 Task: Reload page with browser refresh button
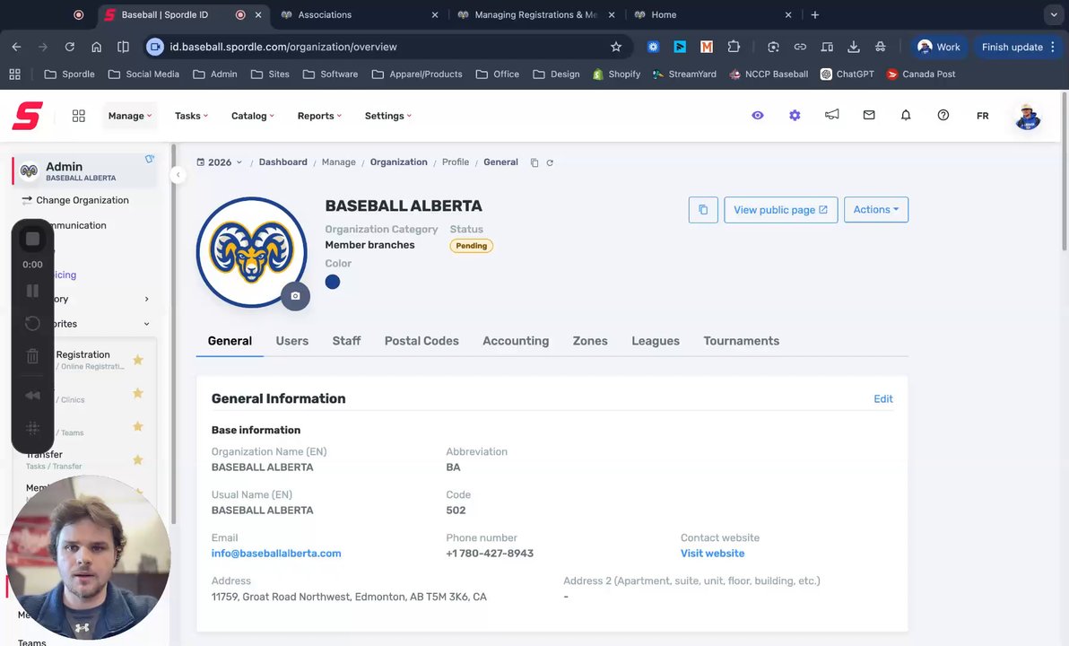[x=70, y=47]
